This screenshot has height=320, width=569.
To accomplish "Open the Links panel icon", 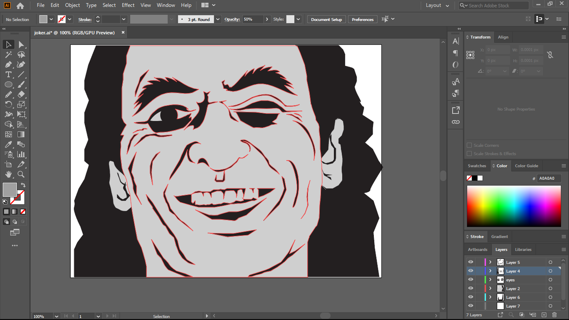I will [x=456, y=122].
